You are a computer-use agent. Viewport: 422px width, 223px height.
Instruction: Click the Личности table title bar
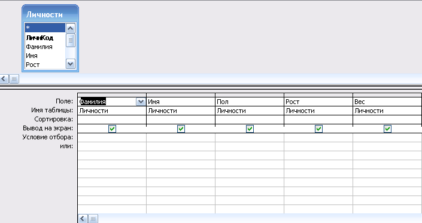(50, 14)
